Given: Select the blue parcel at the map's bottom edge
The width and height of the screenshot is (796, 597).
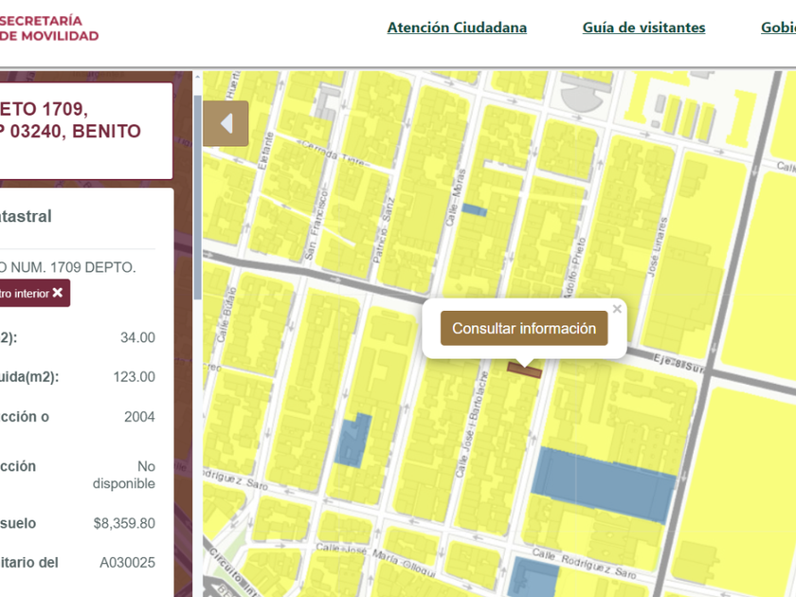Looking at the screenshot, I should click(534, 578).
